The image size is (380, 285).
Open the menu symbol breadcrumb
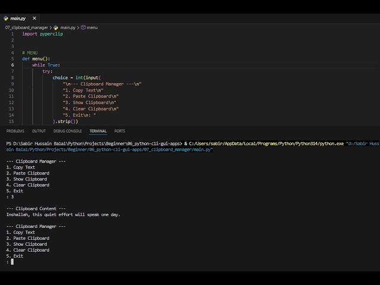click(x=92, y=28)
